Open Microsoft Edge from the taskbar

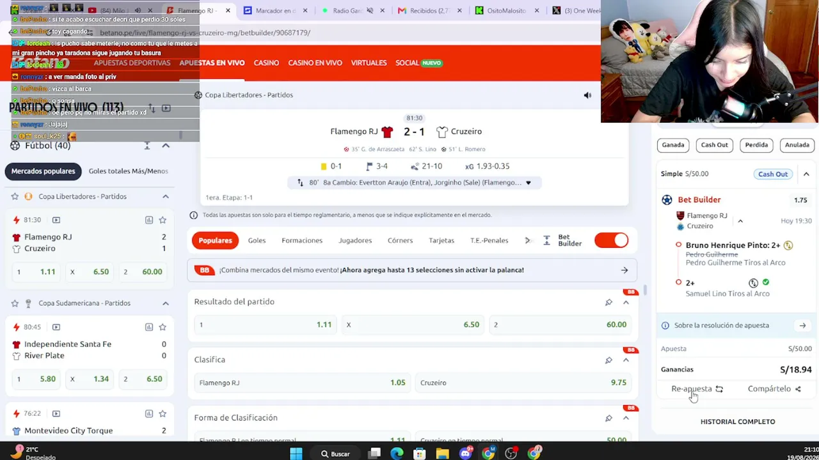tap(397, 454)
